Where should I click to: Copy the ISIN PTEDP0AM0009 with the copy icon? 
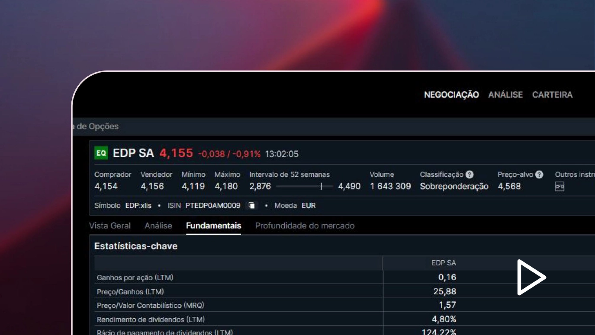coord(251,205)
